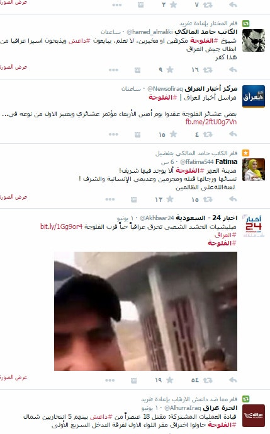Favorite the Fatima tweet with 13 stars
270x434 pixels.
[x=170, y=199]
